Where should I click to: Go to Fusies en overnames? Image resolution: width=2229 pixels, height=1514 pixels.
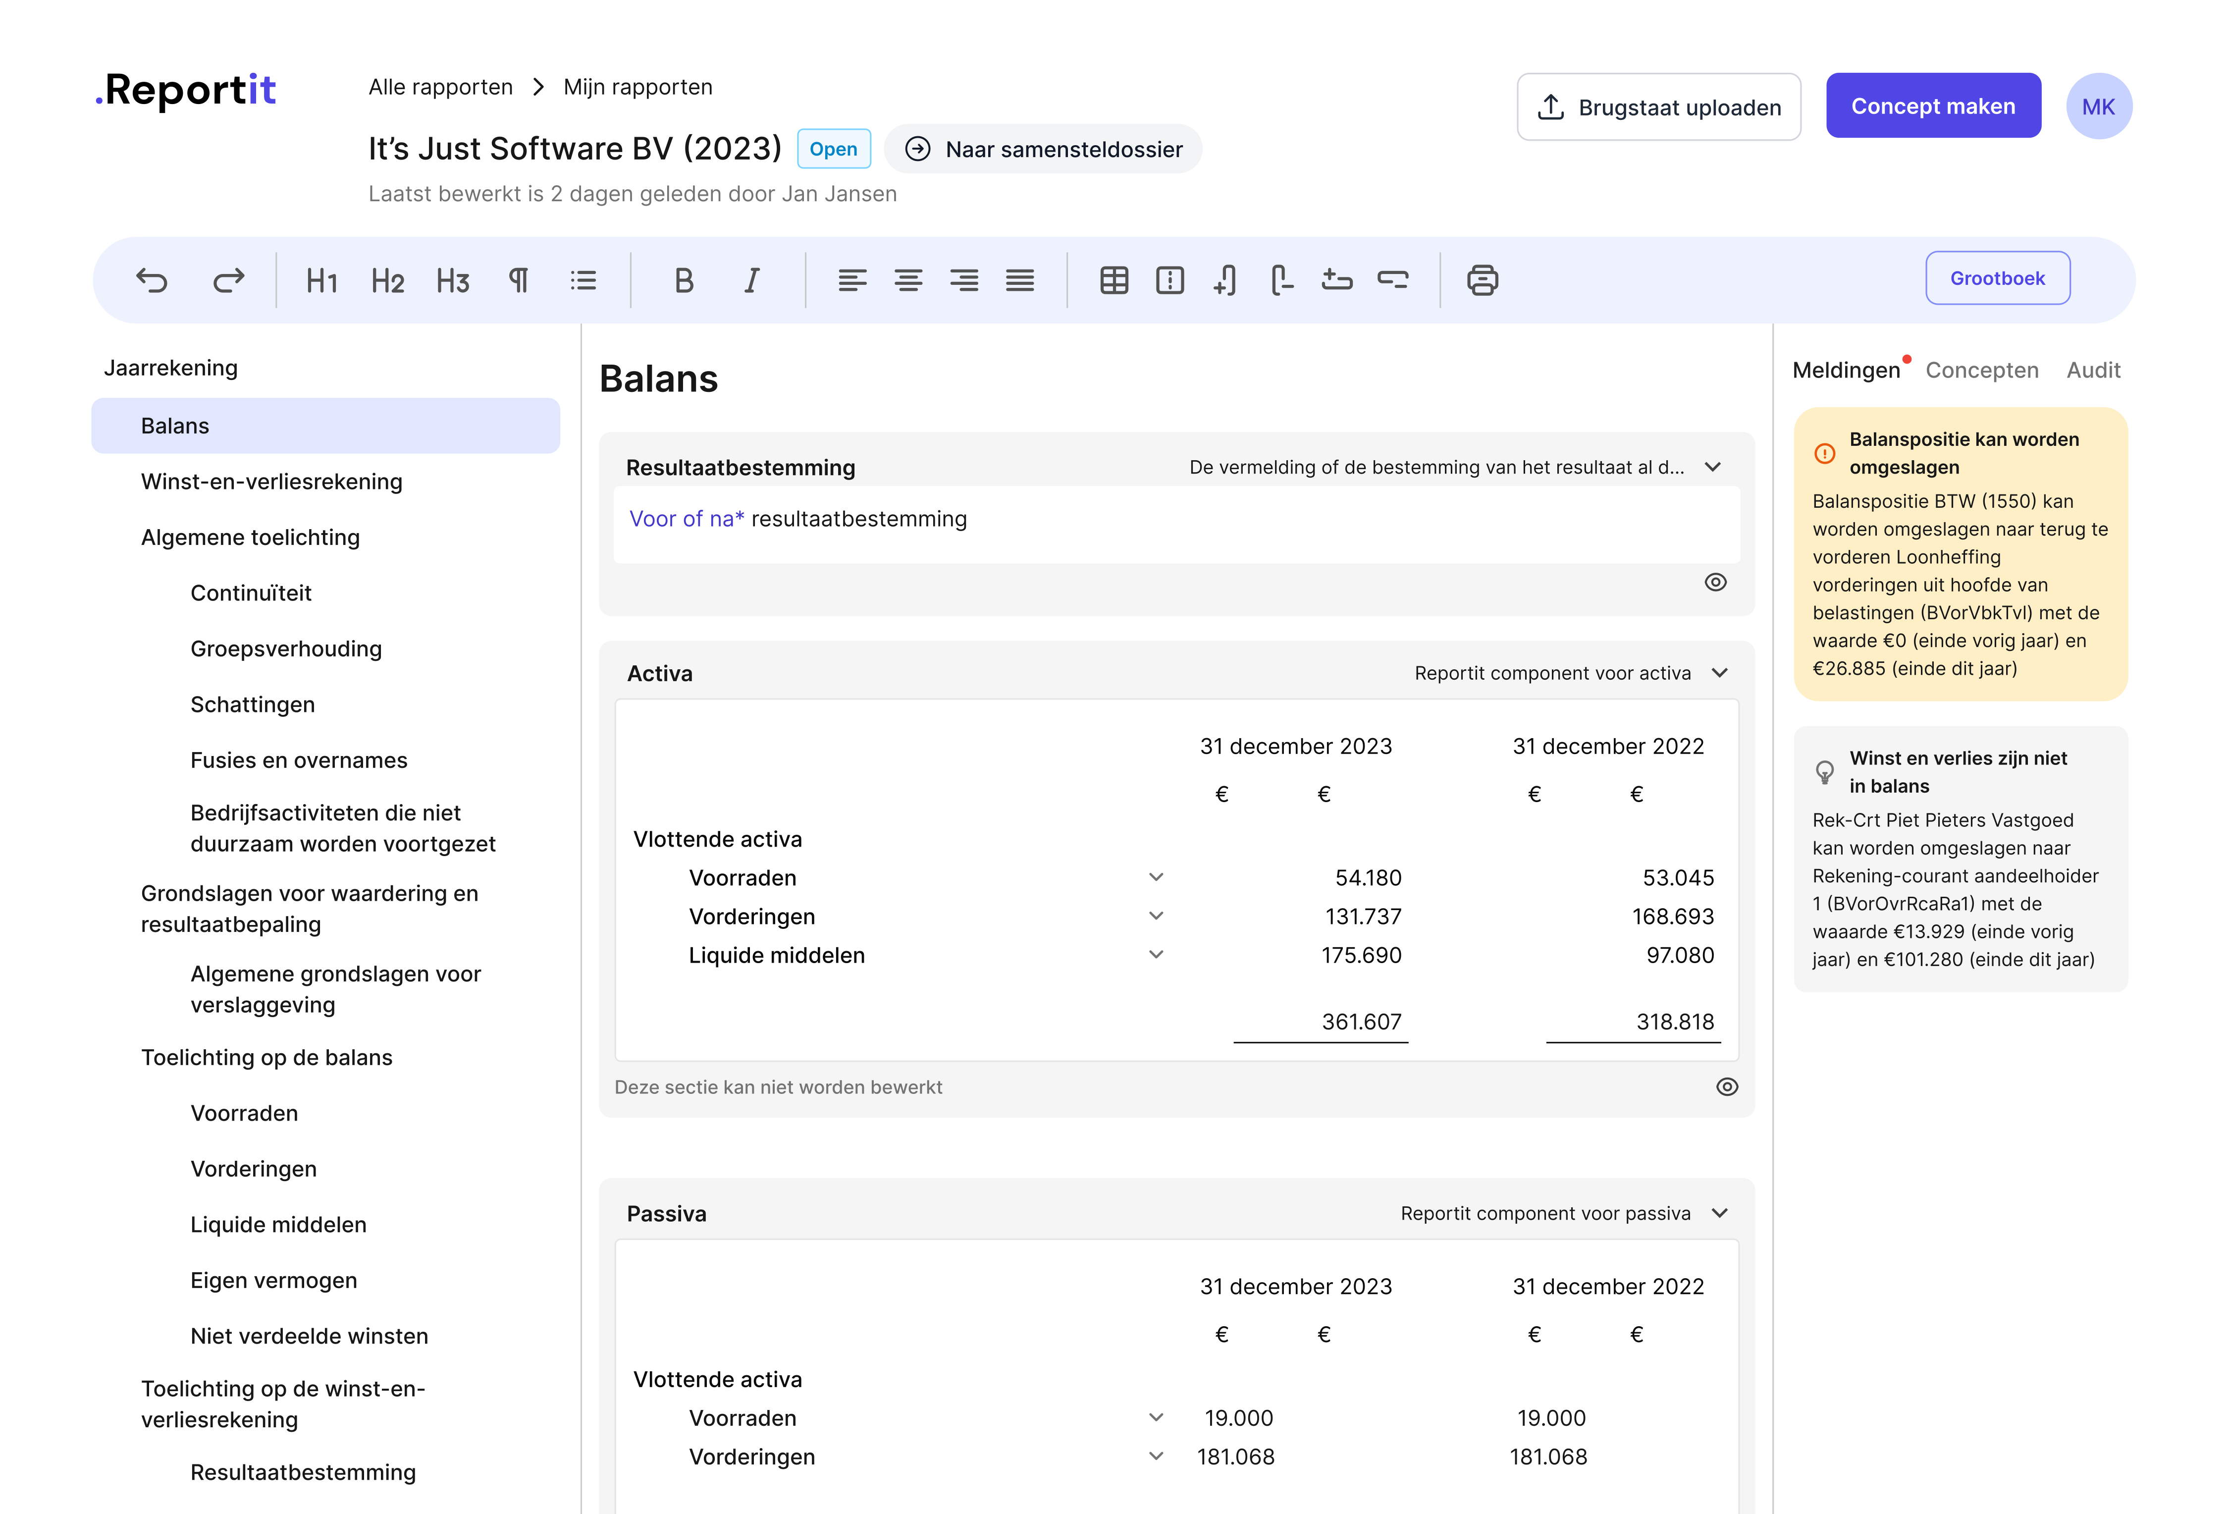tap(298, 760)
